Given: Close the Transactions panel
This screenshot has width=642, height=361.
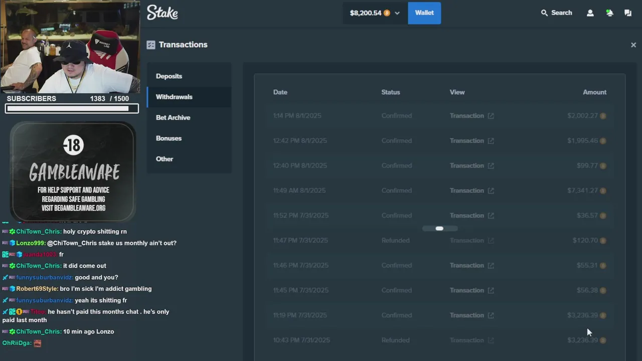Looking at the screenshot, I should (x=633, y=45).
